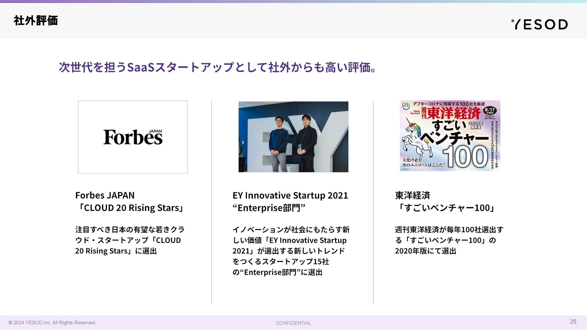The image size is (587, 330).
Task: Click the purple SaaS startup headline
Action: 217,67
